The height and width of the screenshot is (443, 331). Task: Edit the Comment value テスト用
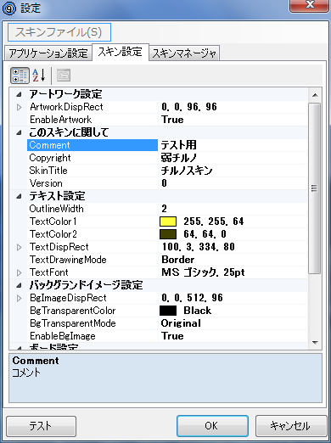[179, 145]
